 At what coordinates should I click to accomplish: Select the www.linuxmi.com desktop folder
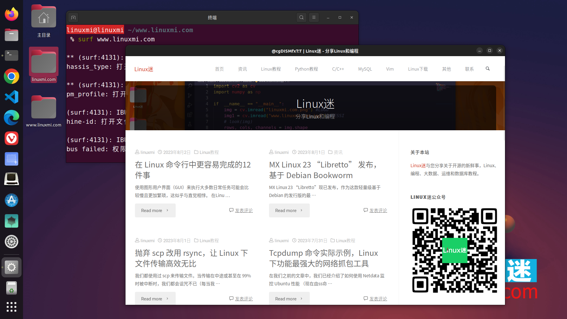tap(44, 111)
